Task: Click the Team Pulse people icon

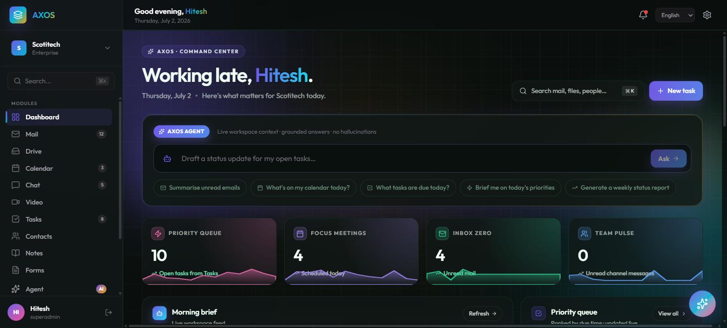Action: (x=584, y=233)
